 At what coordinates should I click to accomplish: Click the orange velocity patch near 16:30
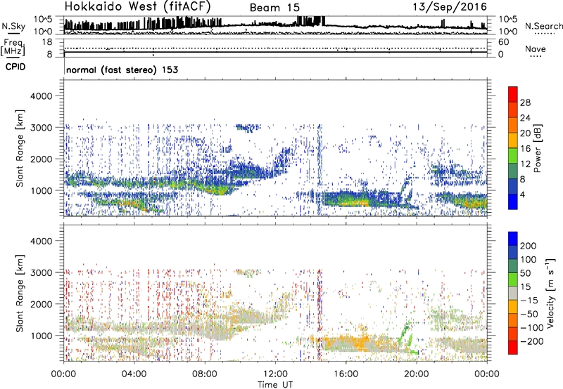point(355,342)
